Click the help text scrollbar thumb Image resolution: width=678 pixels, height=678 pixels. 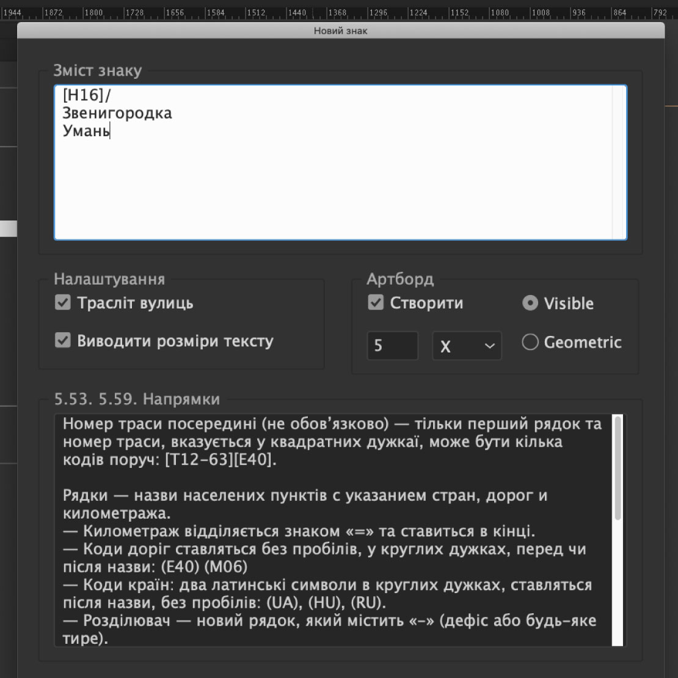point(618,467)
